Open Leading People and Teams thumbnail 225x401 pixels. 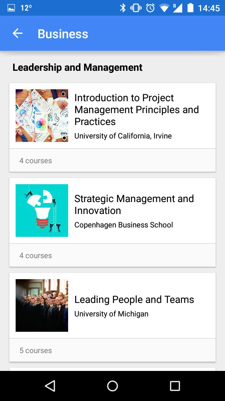pos(42,305)
